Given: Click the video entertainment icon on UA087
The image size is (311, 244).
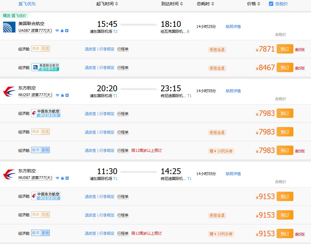Looking at the screenshot, I should click(67, 31).
